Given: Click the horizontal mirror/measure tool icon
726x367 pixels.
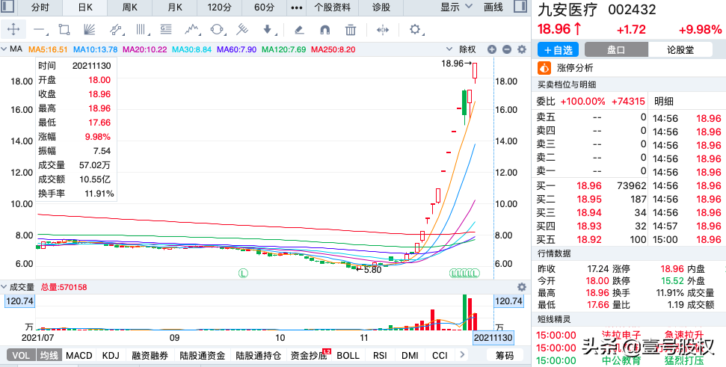Looking at the screenshot, I should (x=383, y=30).
